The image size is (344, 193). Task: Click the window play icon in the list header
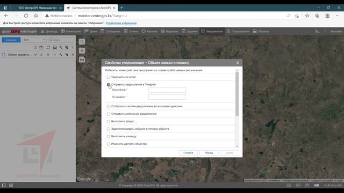[41, 48]
